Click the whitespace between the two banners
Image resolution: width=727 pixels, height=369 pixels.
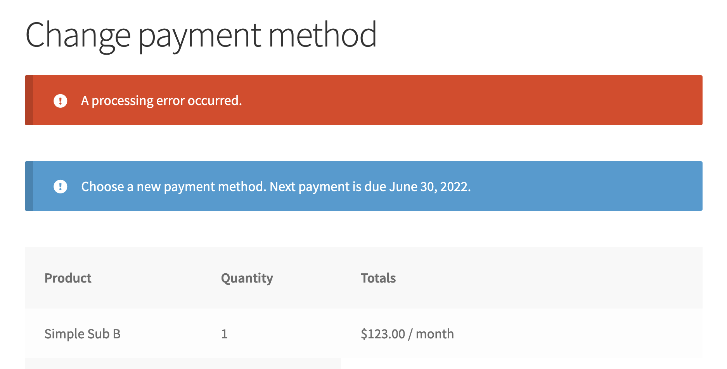[x=363, y=143]
